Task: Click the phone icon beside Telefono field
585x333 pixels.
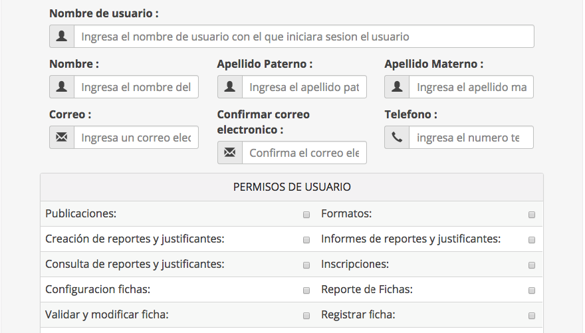Action: coord(397,138)
